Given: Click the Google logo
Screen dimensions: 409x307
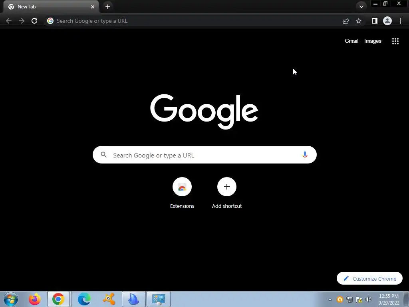Looking at the screenshot, I should (204, 112).
